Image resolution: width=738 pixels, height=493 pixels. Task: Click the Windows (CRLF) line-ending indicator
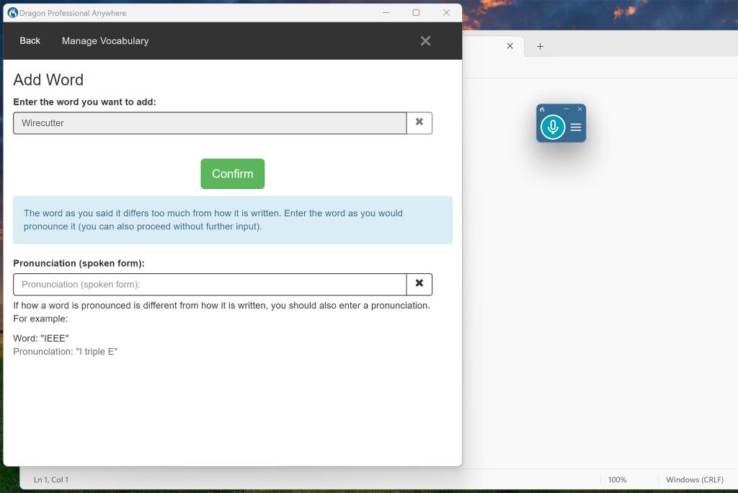(695, 479)
